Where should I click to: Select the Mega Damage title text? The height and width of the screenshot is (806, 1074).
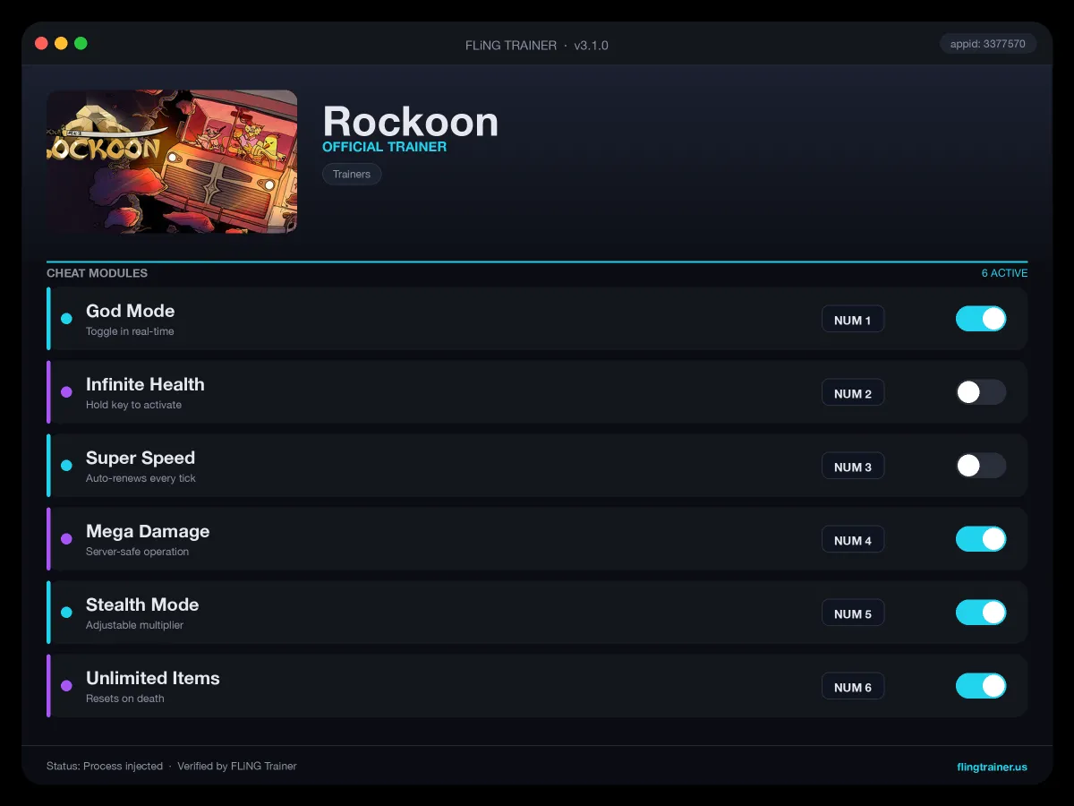click(148, 531)
